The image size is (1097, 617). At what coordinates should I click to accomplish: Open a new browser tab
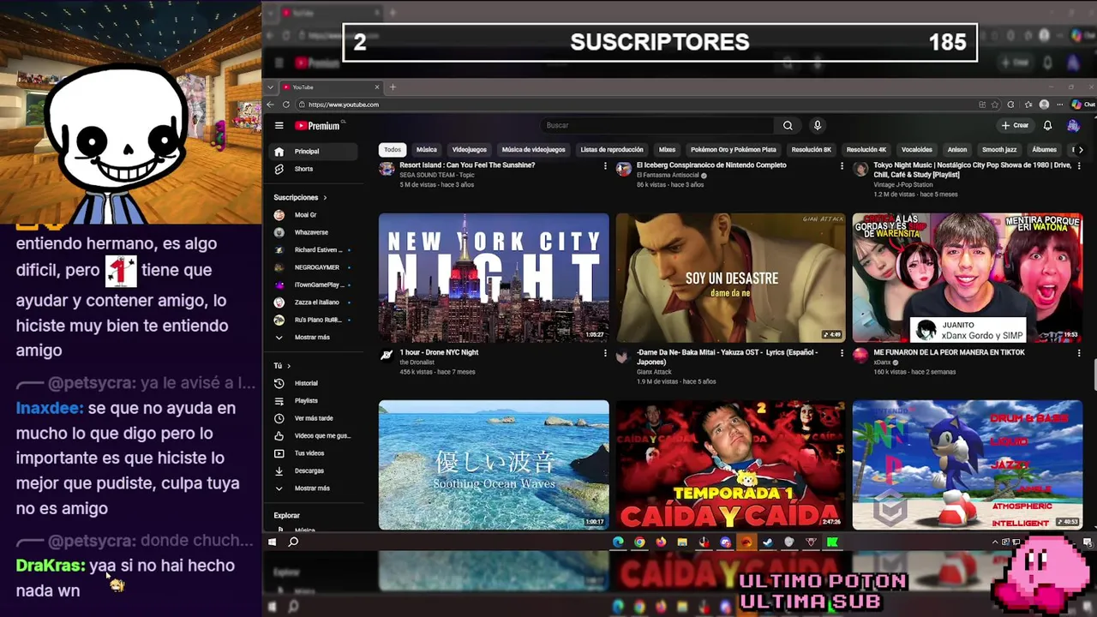coord(393,87)
